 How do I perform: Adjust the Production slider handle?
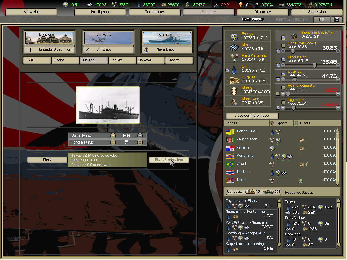click(x=315, y=65)
